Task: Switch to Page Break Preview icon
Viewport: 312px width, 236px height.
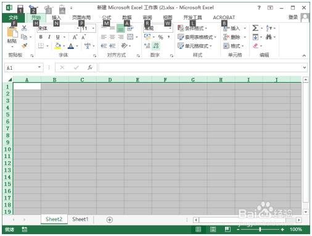Action: tap(228, 229)
